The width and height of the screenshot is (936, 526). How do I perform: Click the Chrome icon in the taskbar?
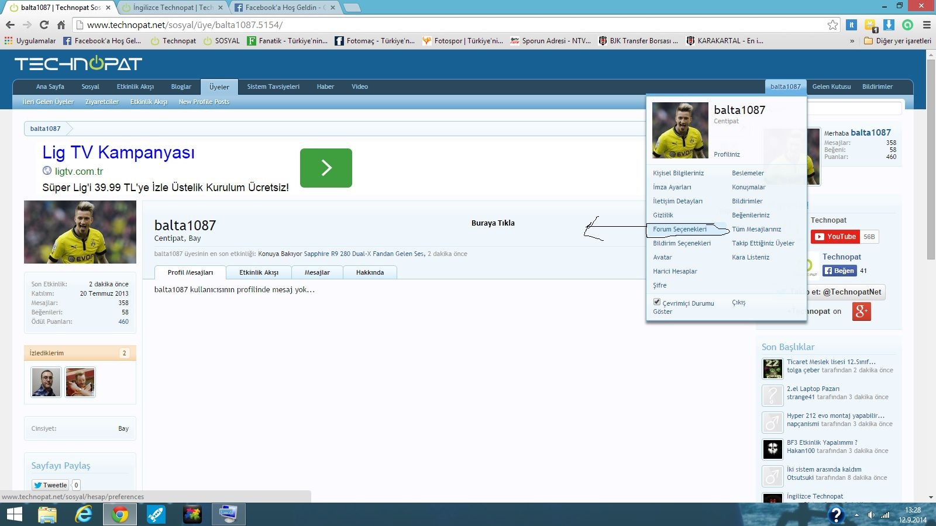pos(120,514)
